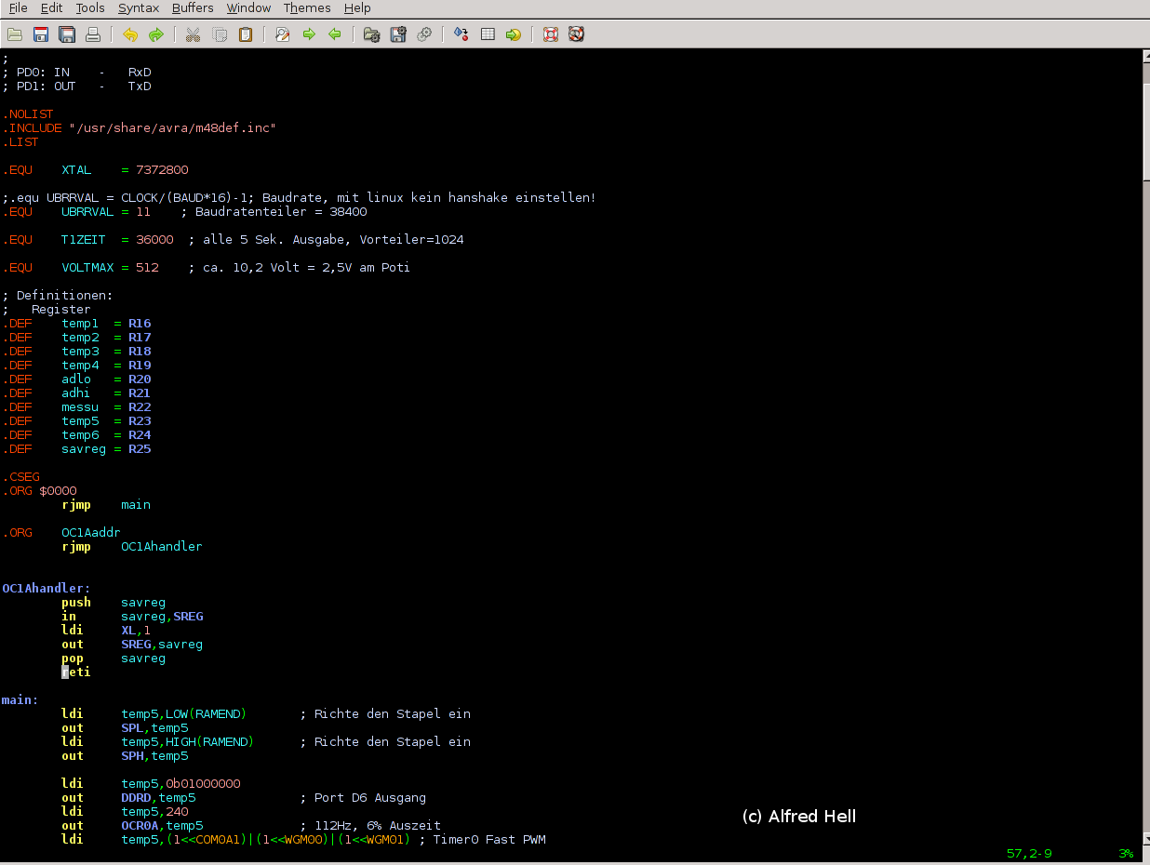Paste from clipboard using the clipboard icon

point(245,34)
